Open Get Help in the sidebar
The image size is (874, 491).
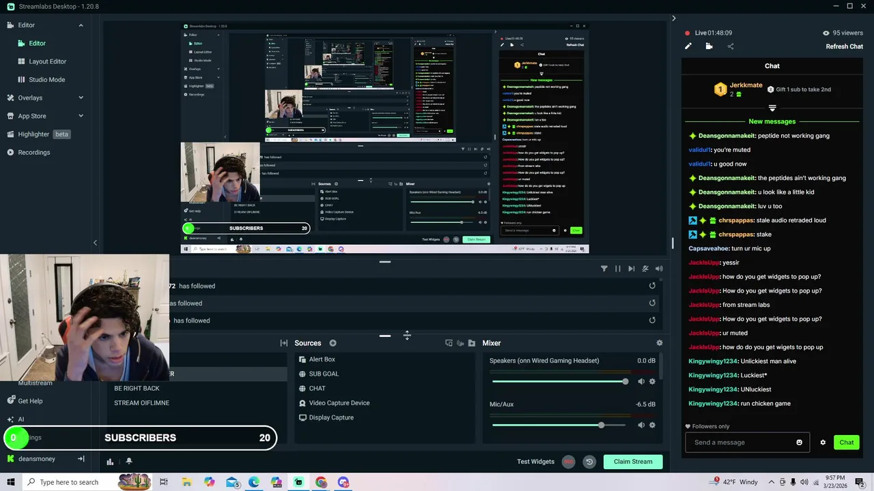click(x=25, y=401)
